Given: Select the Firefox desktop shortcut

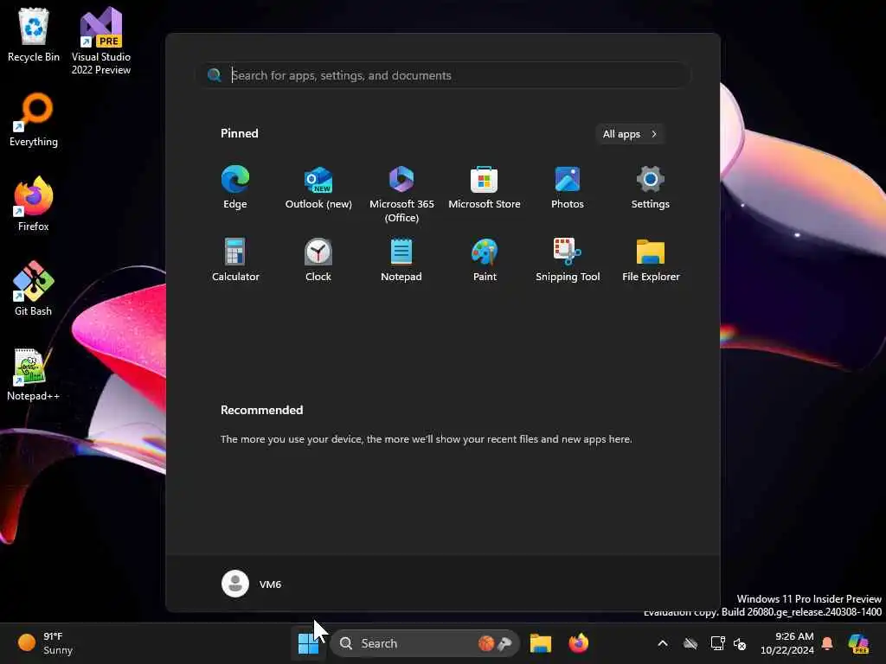Looking at the screenshot, I should point(34,204).
